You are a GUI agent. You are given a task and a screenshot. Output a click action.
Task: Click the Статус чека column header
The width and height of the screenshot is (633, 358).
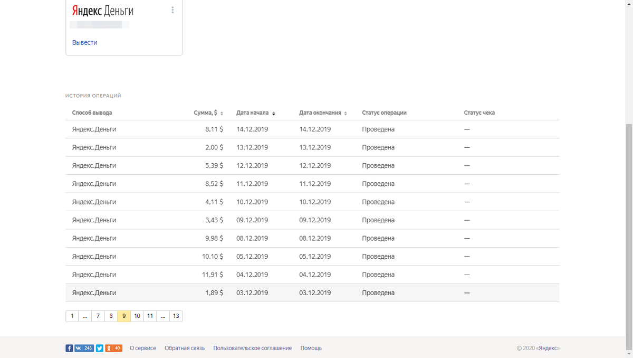[x=479, y=113]
